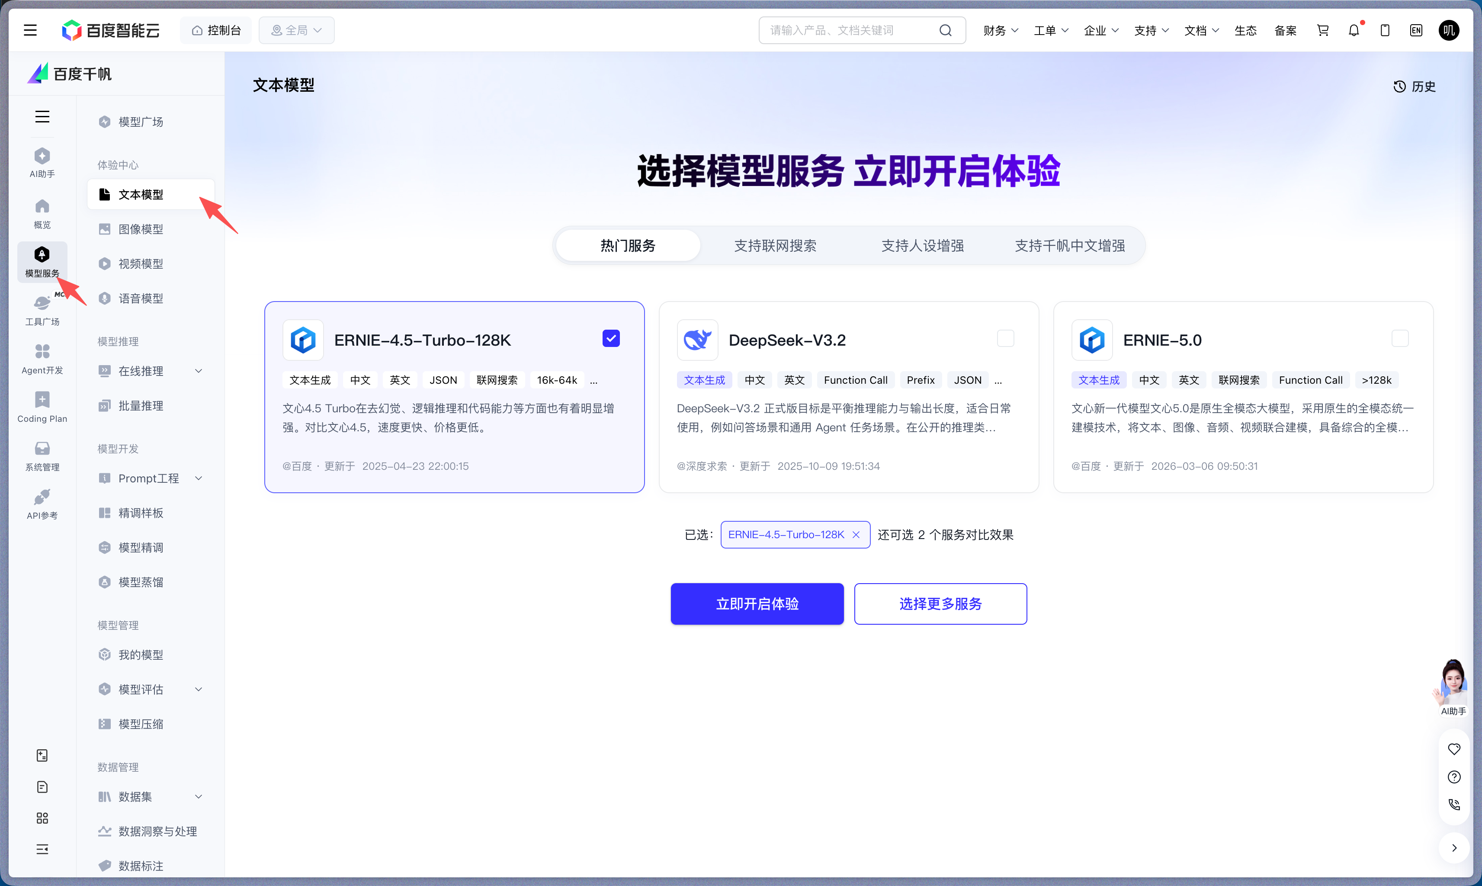Check the DeepSeek-V3.2 selection box
This screenshot has width=1482, height=886.
click(1004, 338)
